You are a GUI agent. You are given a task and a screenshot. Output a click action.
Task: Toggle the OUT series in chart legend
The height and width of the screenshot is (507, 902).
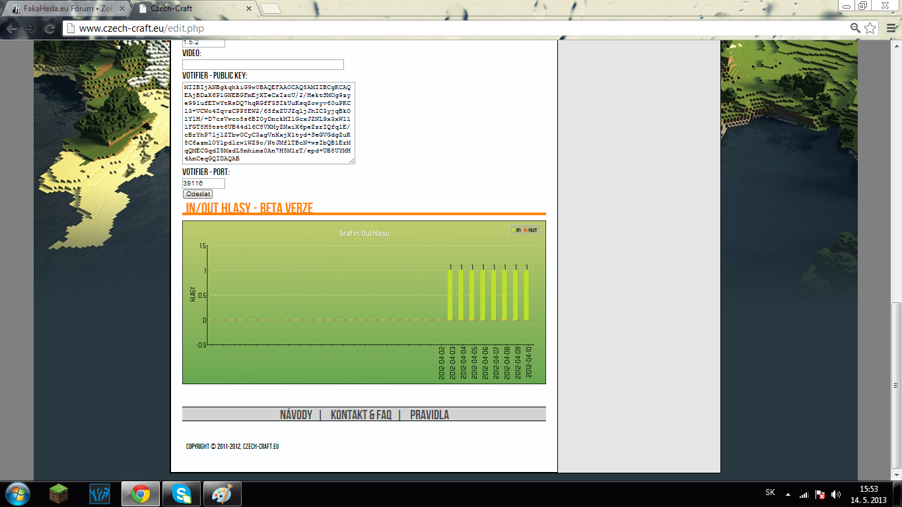click(531, 230)
